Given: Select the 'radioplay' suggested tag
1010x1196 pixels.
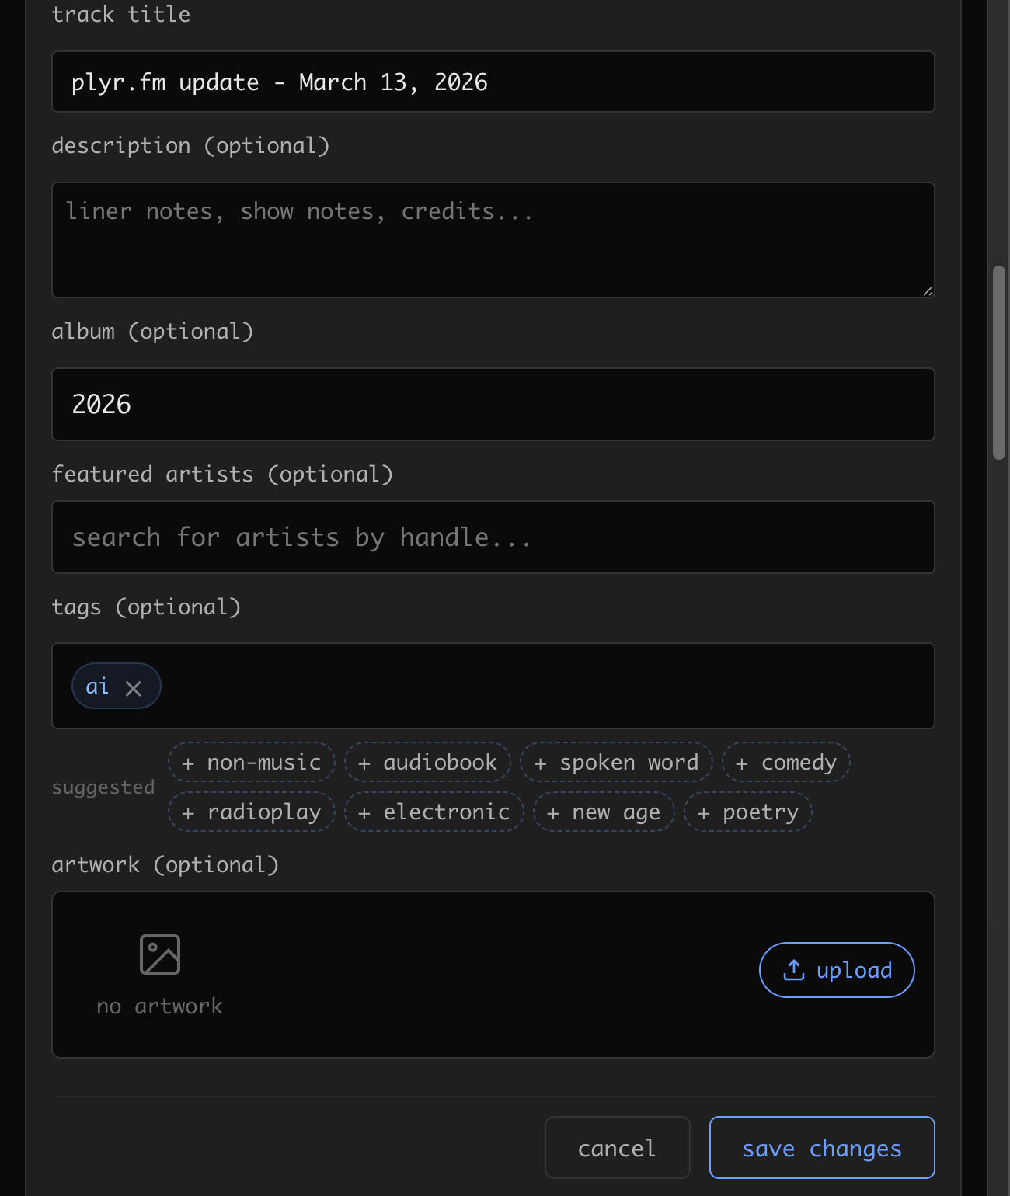Looking at the screenshot, I should pos(250,812).
